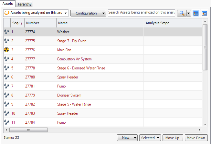Click the radiation icon beside Main Fan
The height and width of the screenshot is (144, 211).
click(x=6, y=50)
